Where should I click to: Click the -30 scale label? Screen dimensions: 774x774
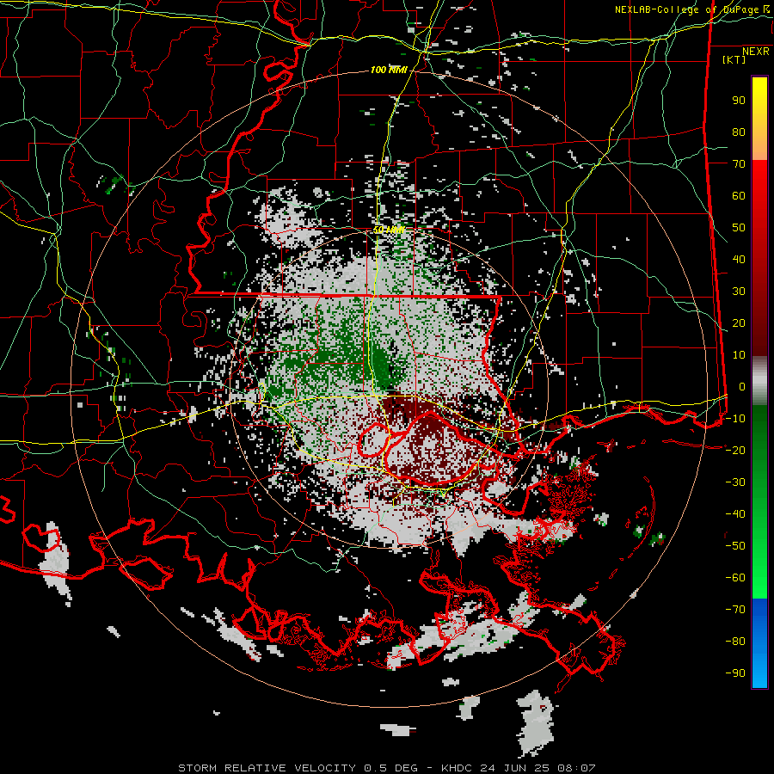tap(735, 482)
